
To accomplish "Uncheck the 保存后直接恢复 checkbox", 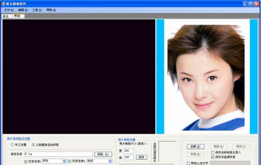I will click(212, 157).
